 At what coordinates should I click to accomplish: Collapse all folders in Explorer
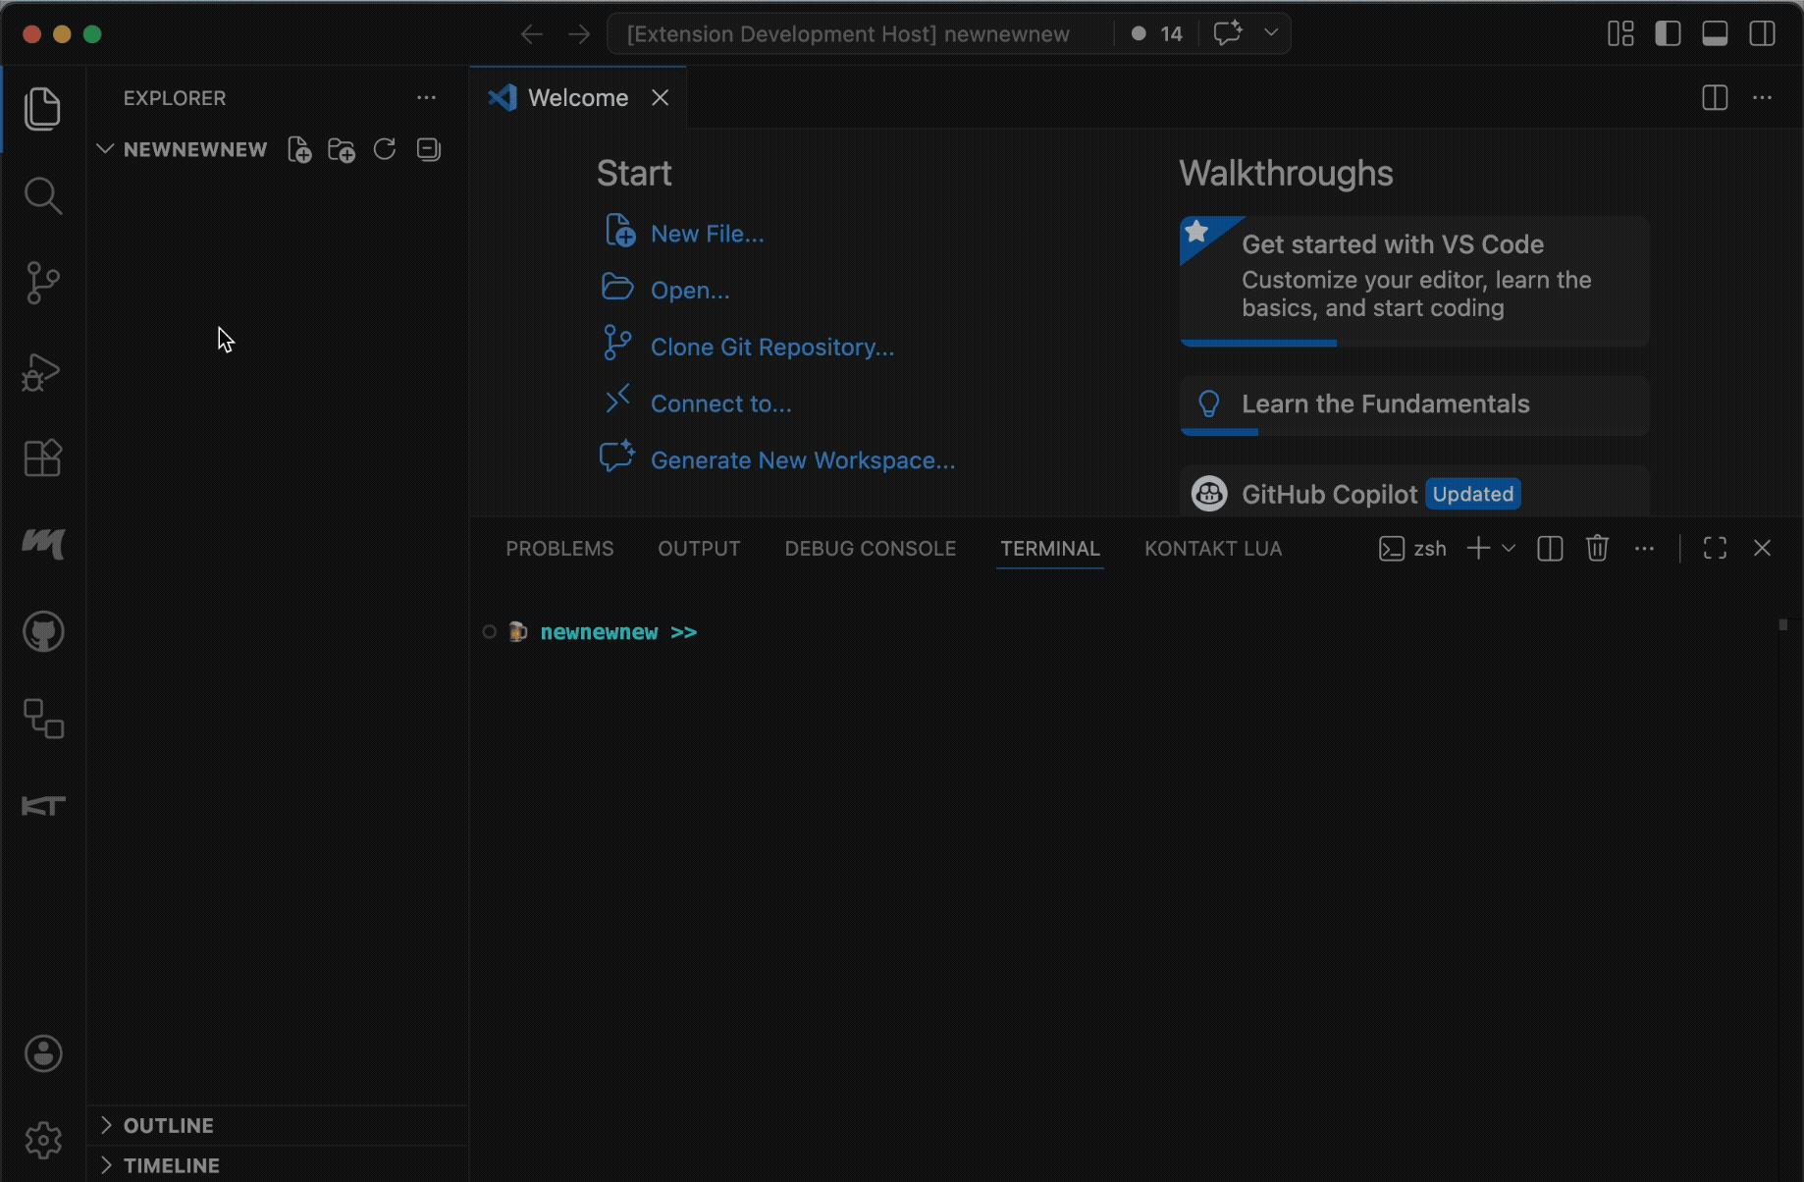pyautogui.click(x=429, y=149)
